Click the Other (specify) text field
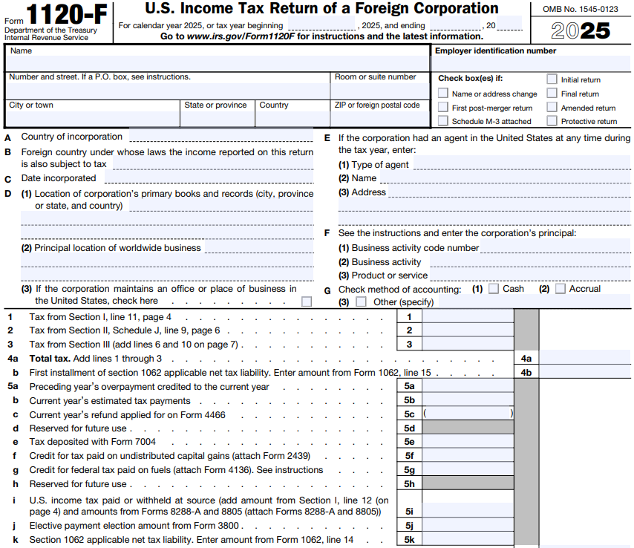 pyautogui.click(x=535, y=301)
